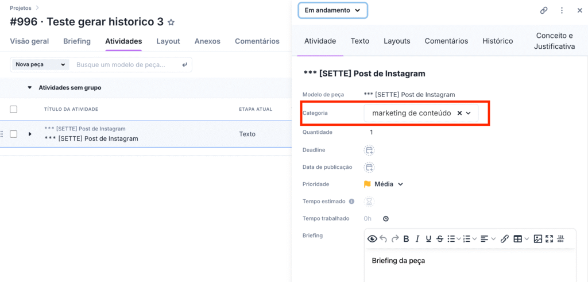Open text alignment dropdown arrow
The image size is (588, 282).
coord(493,239)
